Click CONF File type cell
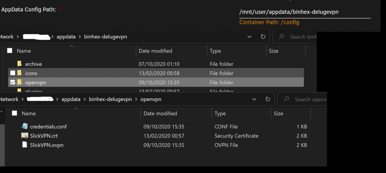Screen dimensions: 386x173 (226, 127)
